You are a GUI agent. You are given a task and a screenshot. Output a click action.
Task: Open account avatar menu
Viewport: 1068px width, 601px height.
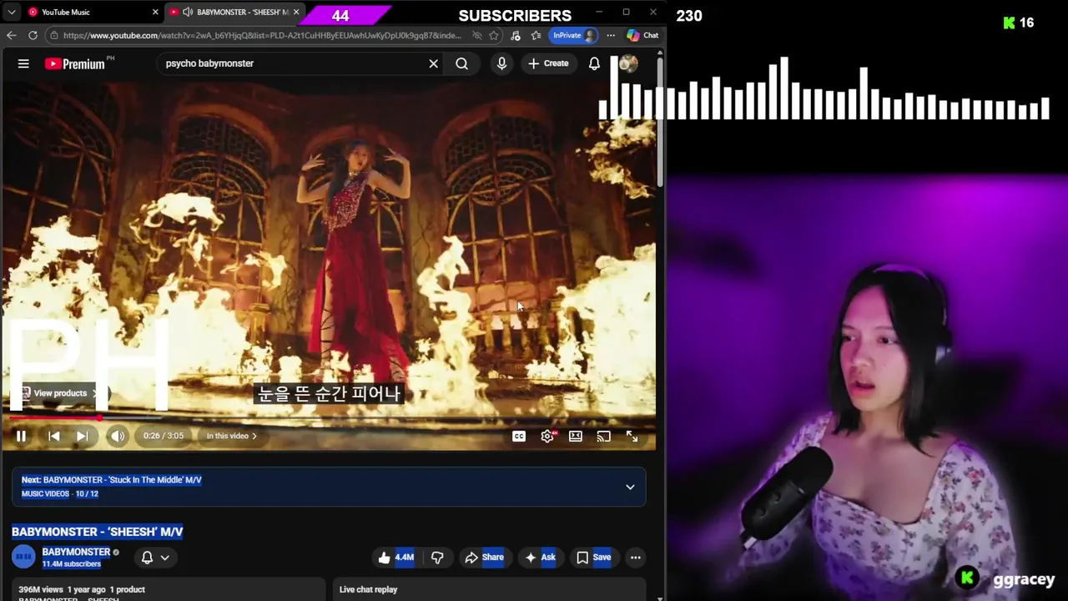coord(628,63)
